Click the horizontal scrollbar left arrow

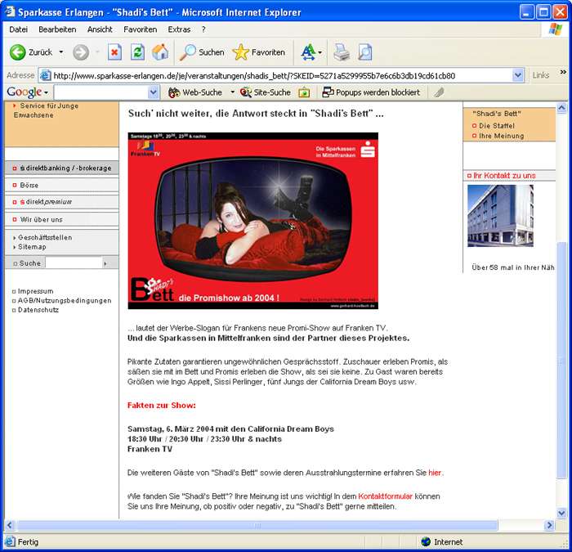point(10,525)
